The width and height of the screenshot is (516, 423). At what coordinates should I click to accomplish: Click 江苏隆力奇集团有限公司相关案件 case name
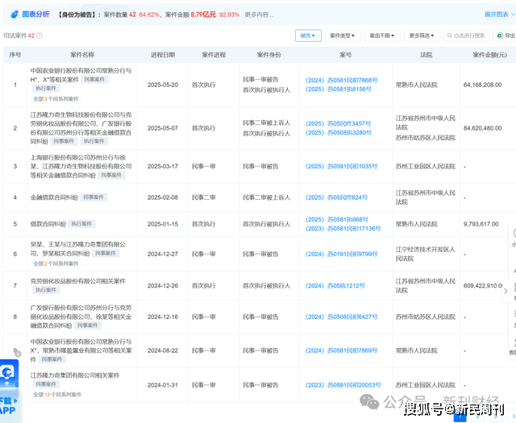[75, 375]
